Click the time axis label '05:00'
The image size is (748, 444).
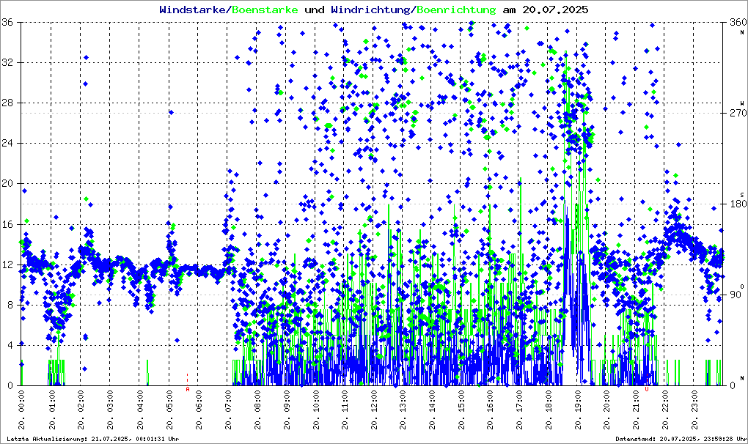[169, 402]
